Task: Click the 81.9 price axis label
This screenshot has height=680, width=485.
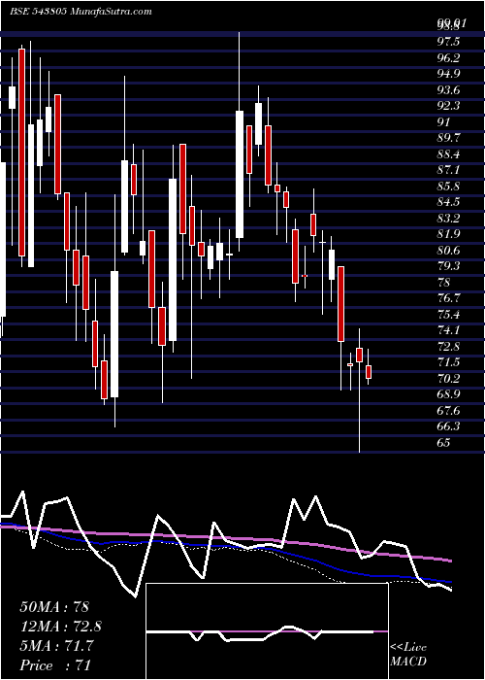Action: tap(448, 234)
